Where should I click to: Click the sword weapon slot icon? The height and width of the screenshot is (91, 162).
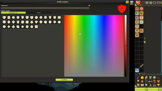click(141, 66)
